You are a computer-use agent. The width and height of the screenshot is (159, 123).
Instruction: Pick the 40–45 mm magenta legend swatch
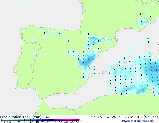(68, 120)
